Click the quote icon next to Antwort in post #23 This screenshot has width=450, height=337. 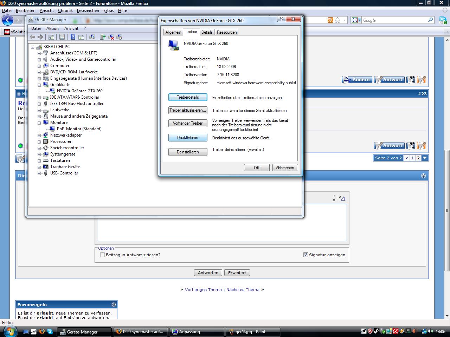[410, 145]
